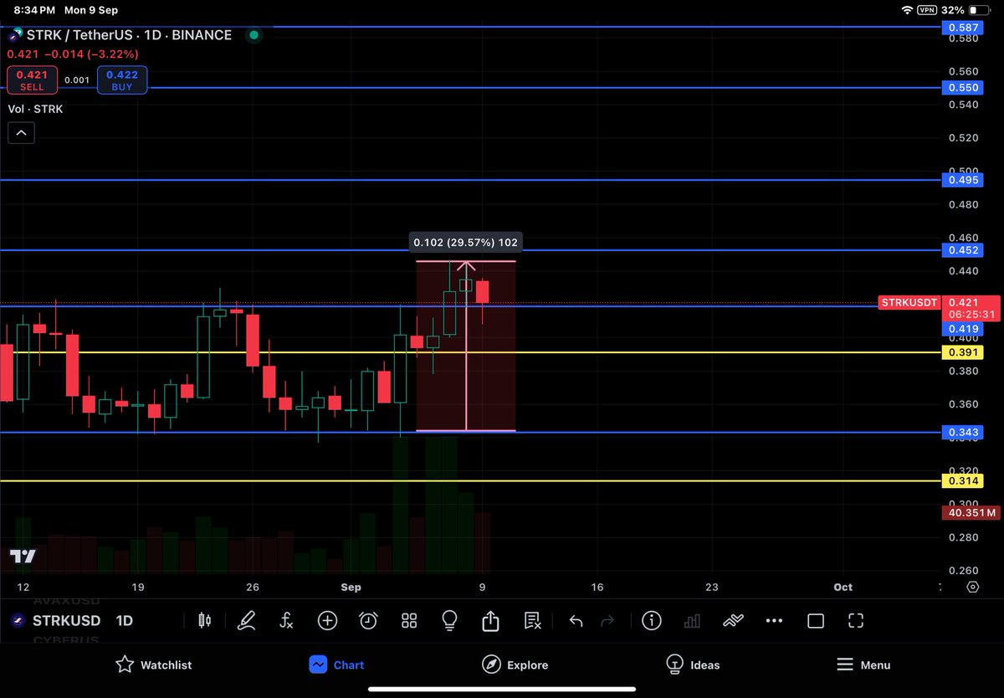Tap the Wi-Fi status icon
Image resolution: width=1004 pixels, height=698 pixels.
click(x=908, y=10)
